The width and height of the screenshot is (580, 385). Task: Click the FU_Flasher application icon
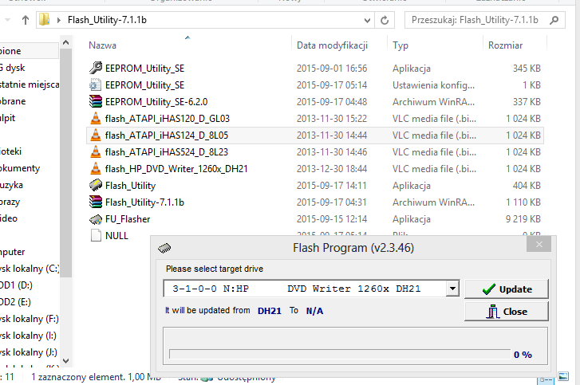(96, 219)
